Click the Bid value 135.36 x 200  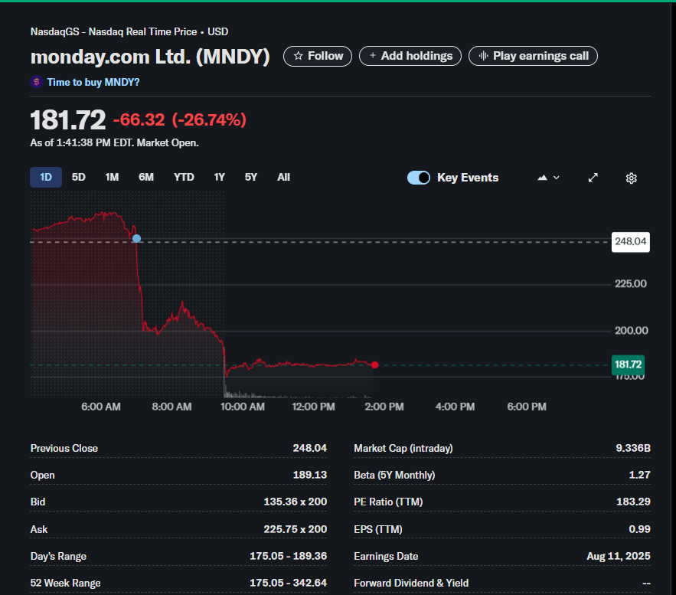tap(296, 502)
